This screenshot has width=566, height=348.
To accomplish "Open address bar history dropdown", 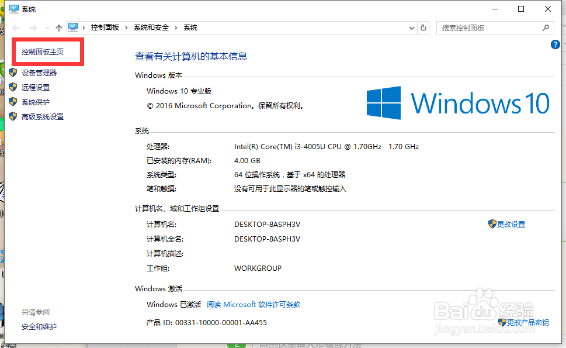I will point(411,28).
